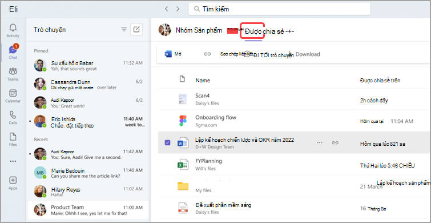Screen dimensions: 431x223
Task: Open the Activity bell in sidebar
Action: click(x=13, y=30)
